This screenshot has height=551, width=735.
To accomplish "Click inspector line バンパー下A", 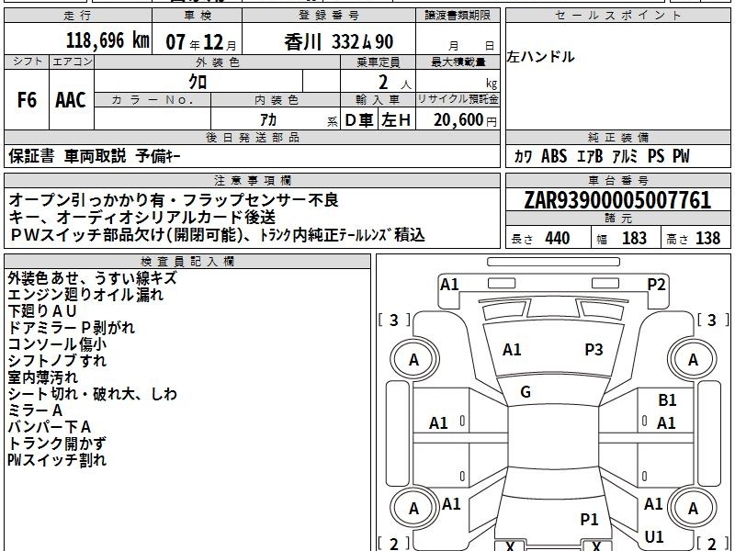I will tap(50, 427).
